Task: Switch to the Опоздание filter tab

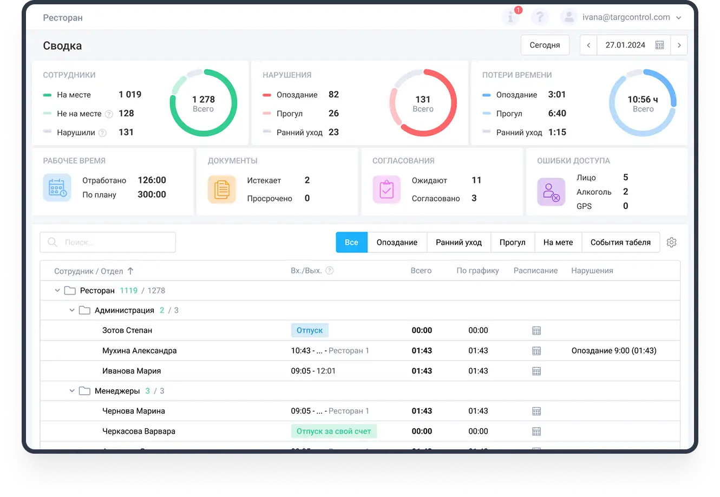Action: [397, 242]
